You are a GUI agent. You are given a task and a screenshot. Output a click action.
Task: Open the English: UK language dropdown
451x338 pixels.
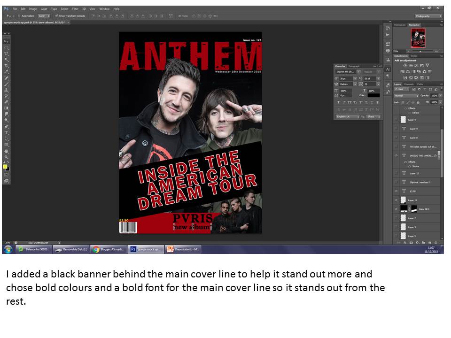click(348, 117)
